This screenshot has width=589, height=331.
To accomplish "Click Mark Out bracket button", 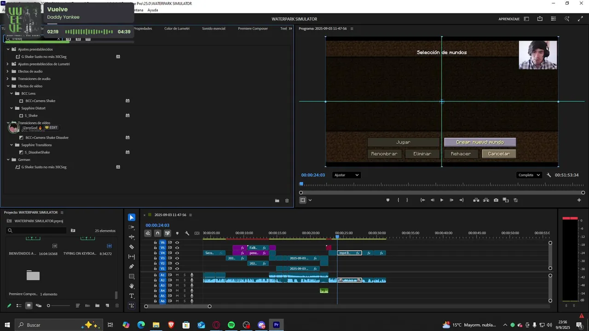I will click(407, 200).
